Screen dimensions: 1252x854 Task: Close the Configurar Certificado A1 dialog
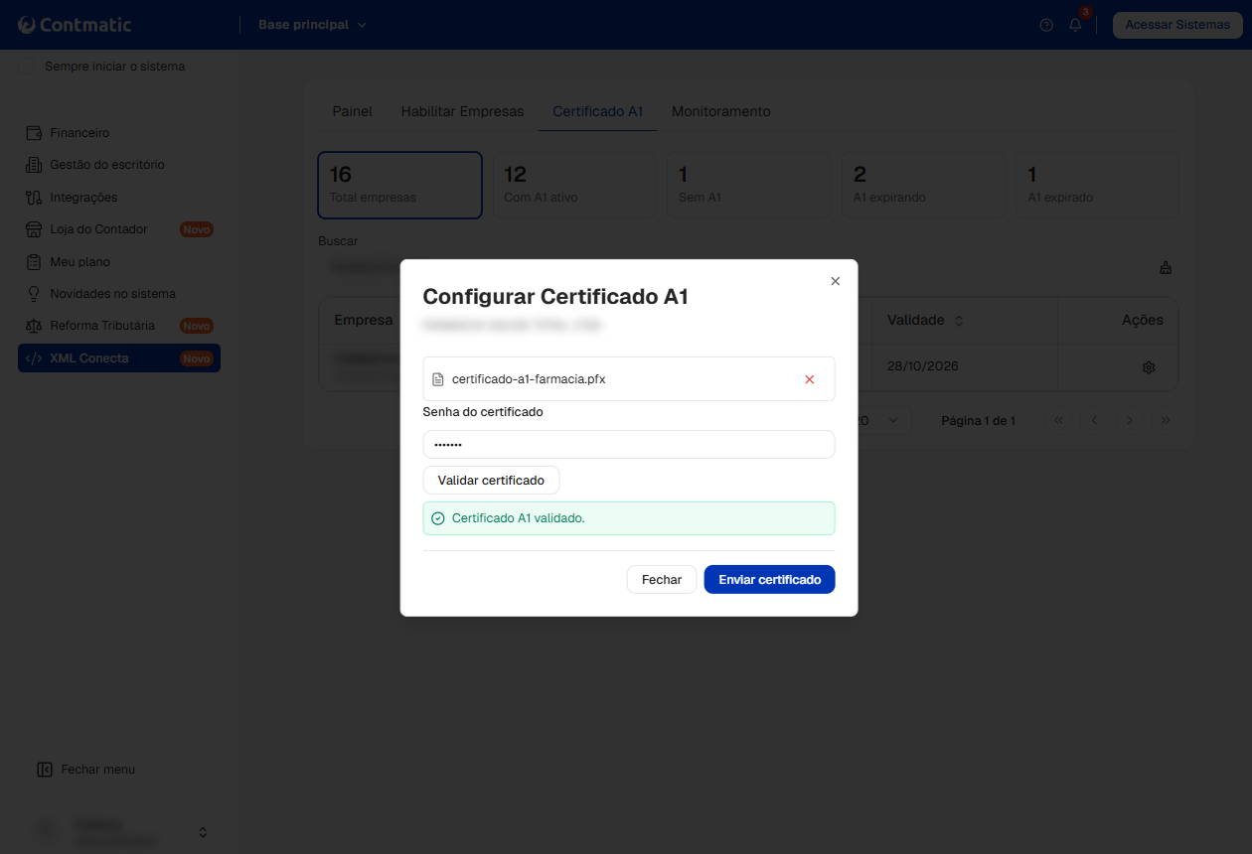(x=835, y=281)
